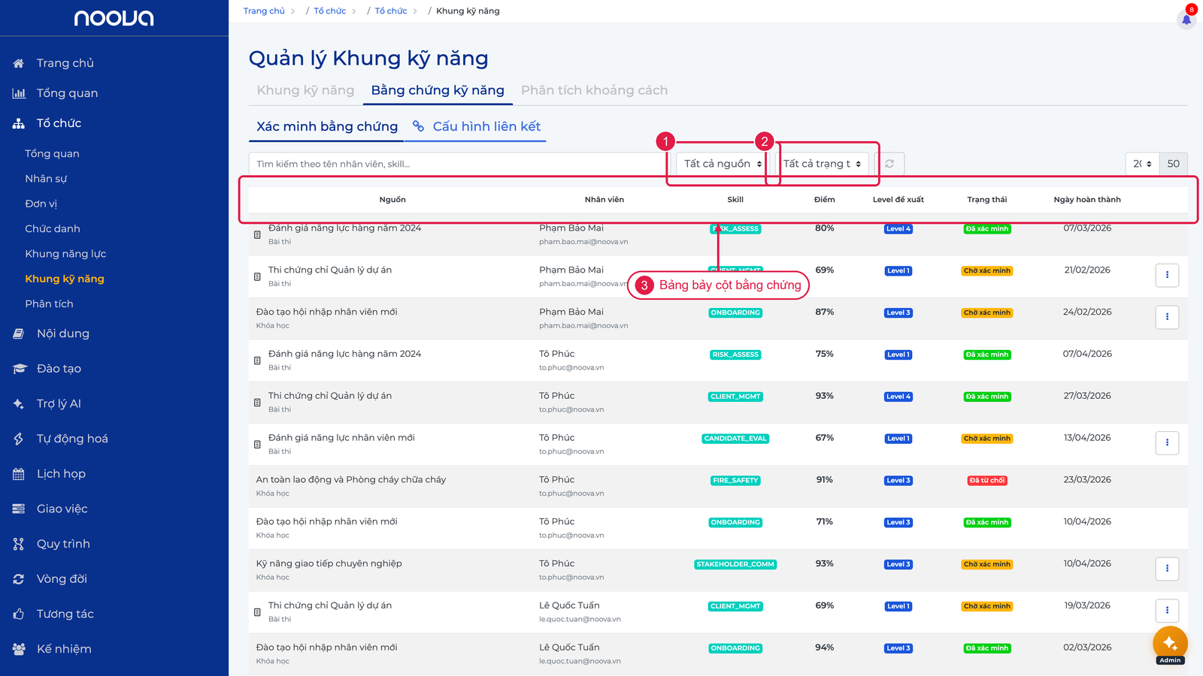Open three-dot menu for Kỹ năng giao tiếp chuyên nghiệp
Image resolution: width=1203 pixels, height=676 pixels.
[1167, 569]
